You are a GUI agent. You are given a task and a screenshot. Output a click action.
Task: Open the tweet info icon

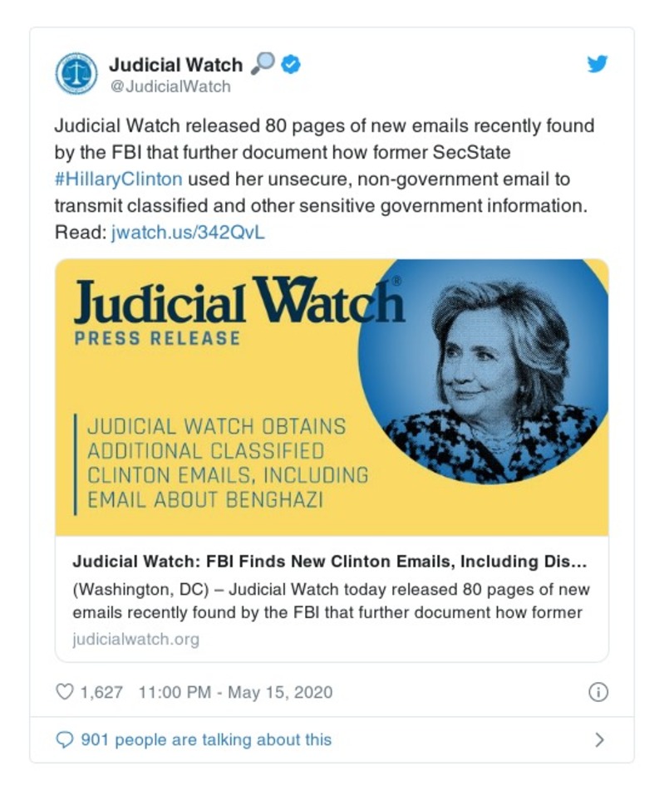point(598,692)
